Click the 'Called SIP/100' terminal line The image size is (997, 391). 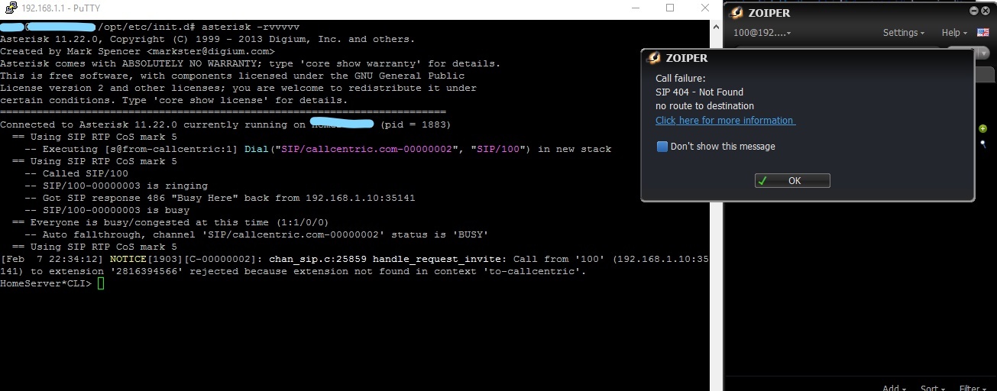click(76, 173)
